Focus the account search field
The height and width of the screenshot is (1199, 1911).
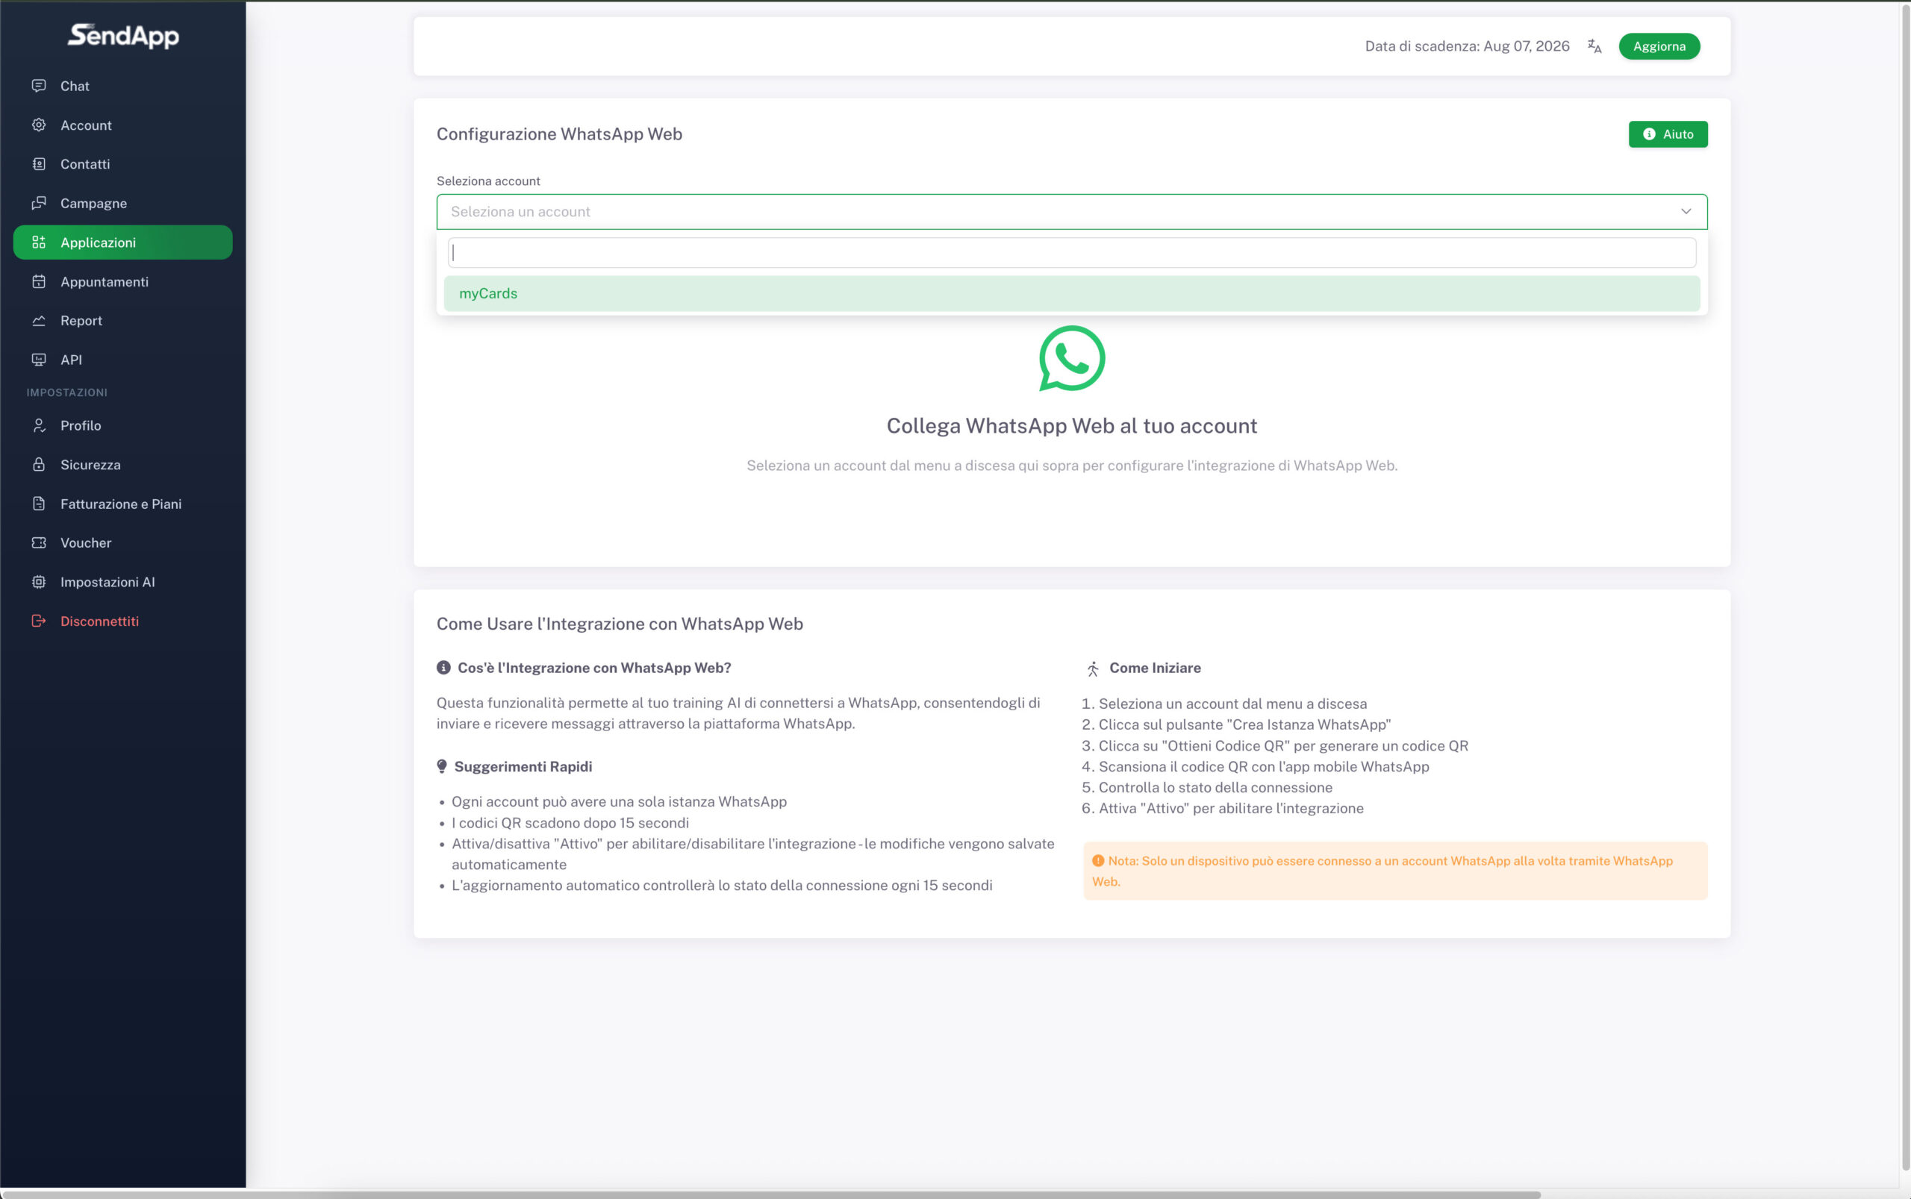click(x=1072, y=253)
